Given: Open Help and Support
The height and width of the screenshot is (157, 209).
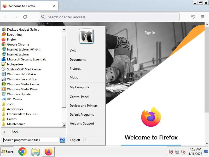Looking at the screenshot, I should tap(82, 124).
